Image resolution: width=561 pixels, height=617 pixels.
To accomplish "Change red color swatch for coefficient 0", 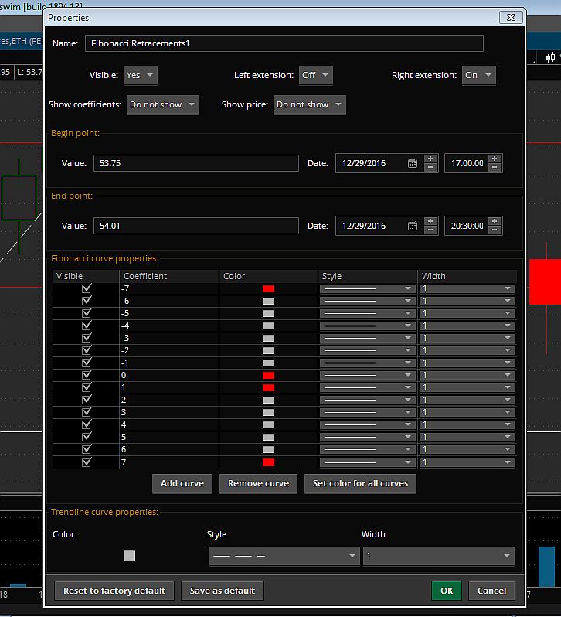I will pyautogui.click(x=268, y=376).
